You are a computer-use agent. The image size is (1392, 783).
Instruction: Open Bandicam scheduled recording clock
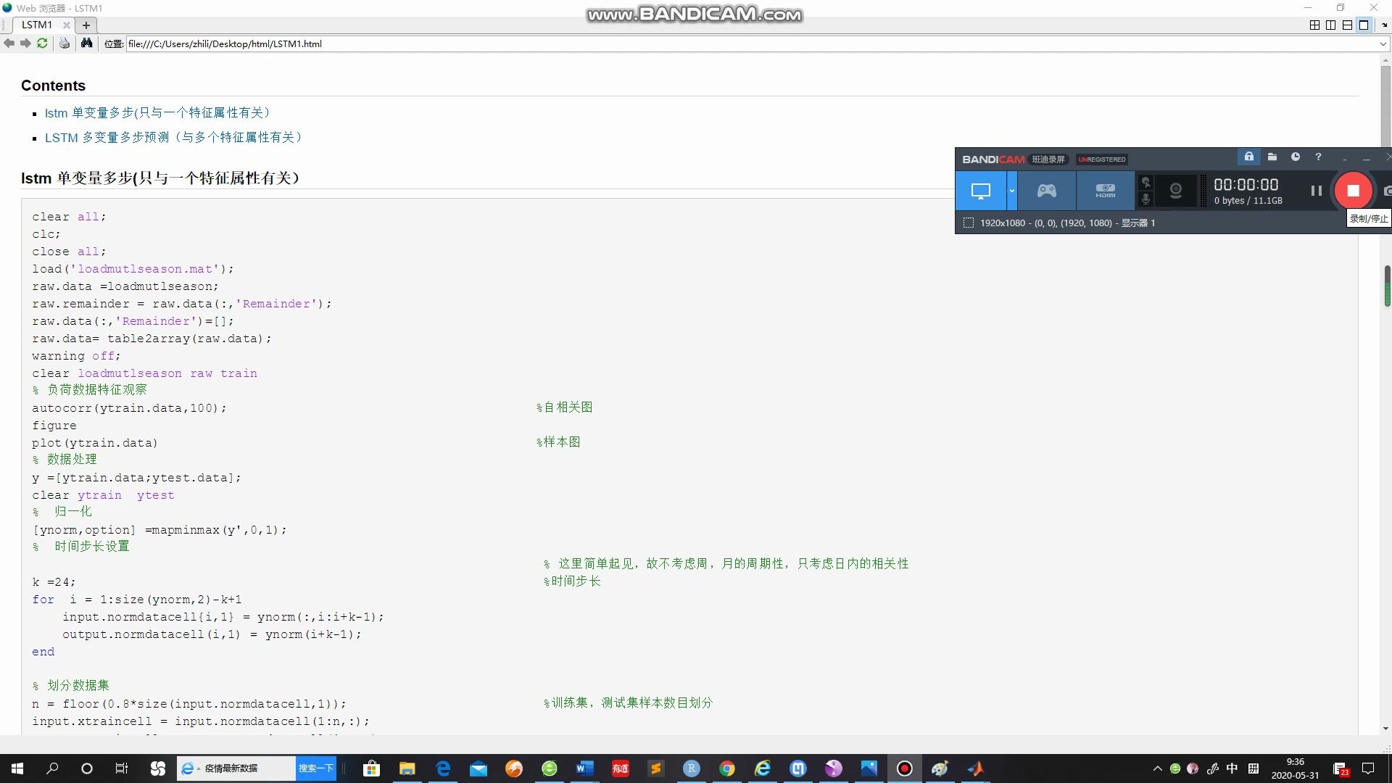[x=1295, y=157]
